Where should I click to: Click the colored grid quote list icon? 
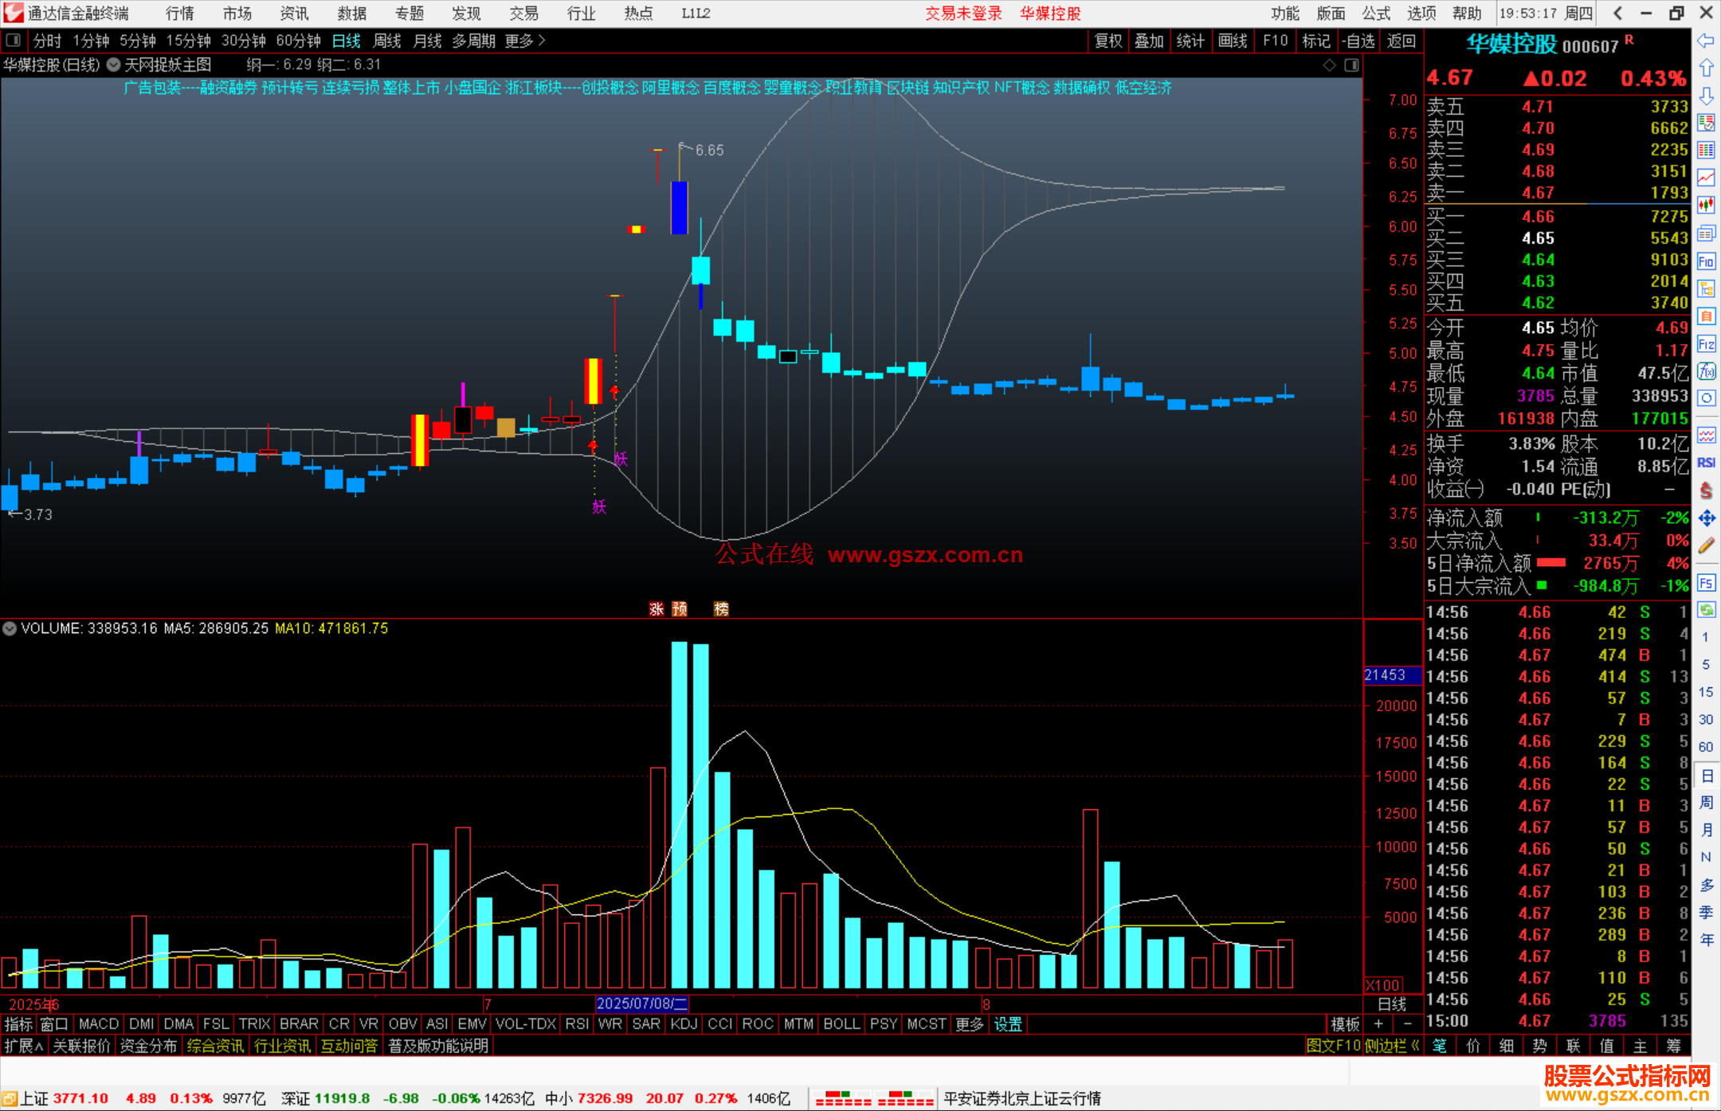[x=1706, y=151]
